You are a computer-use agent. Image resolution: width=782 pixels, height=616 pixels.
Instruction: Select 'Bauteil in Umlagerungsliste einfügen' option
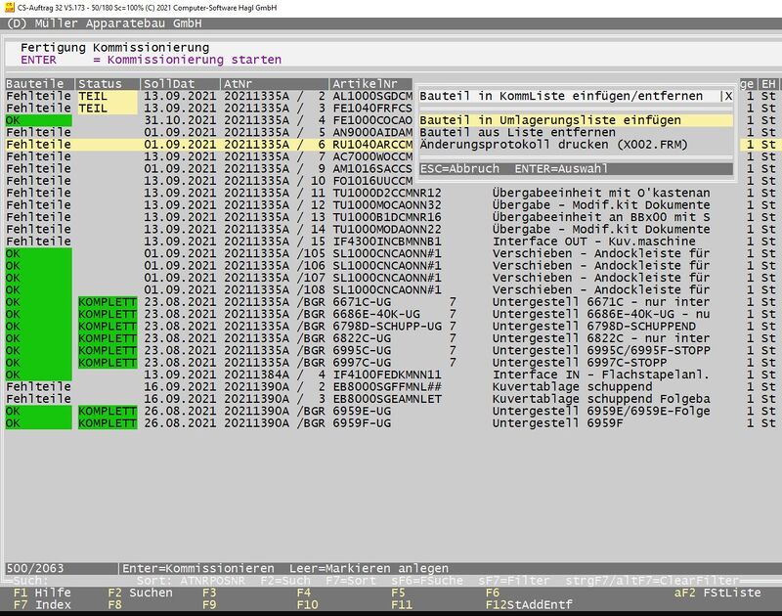pyautogui.click(x=550, y=120)
